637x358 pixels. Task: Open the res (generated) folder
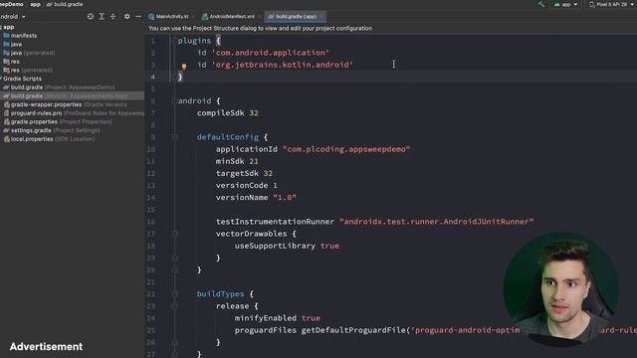click(x=28, y=71)
